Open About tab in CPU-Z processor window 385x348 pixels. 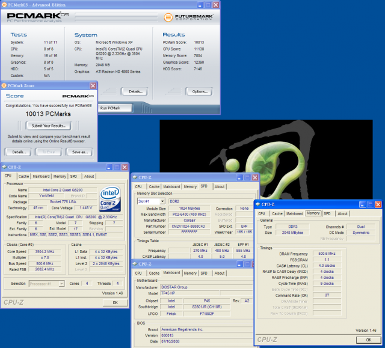click(x=89, y=176)
